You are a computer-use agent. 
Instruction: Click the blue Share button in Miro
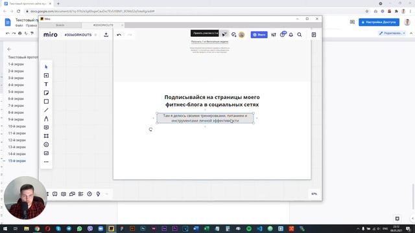tap(259, 34)
